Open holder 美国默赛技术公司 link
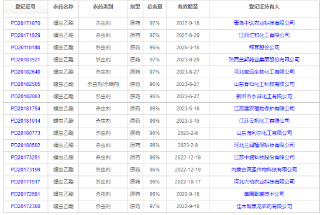 264,194
